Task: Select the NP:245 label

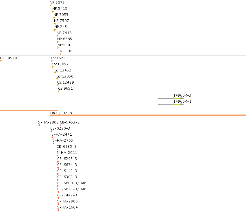Action: click(x=60, y=27)
